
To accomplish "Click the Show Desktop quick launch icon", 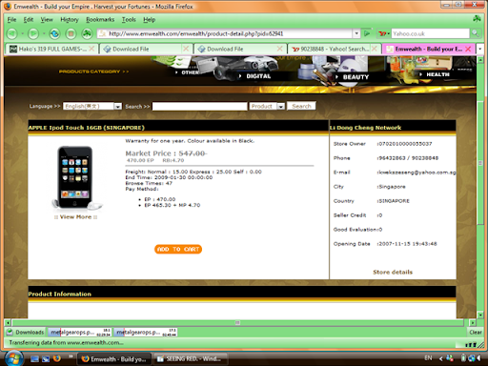I will point(34,358).
